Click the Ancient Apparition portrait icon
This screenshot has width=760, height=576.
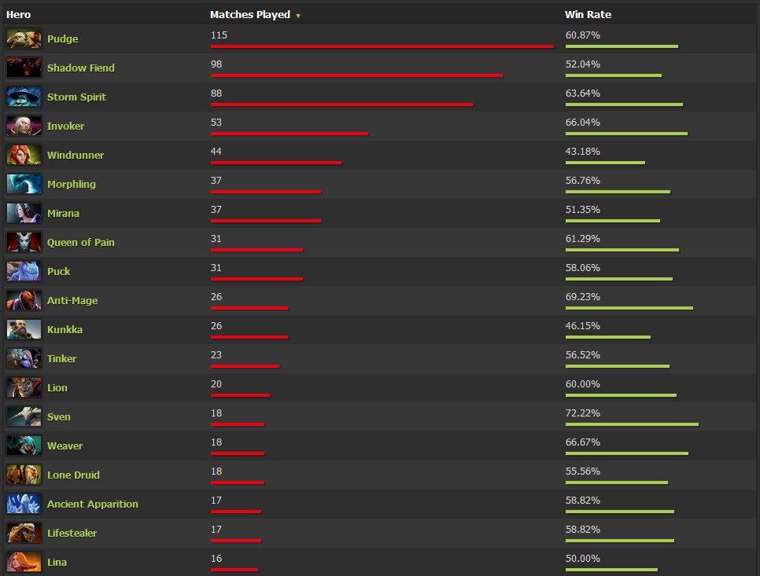[x=24, y=504]
